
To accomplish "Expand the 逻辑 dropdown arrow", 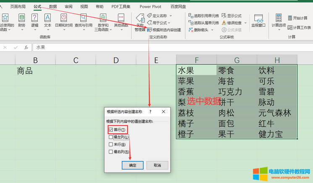I will 35,30.
